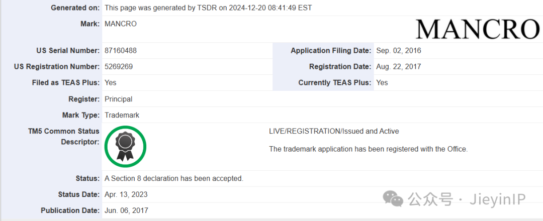Image resolution: width=543 pixels, height=221 pixels.
Task: Click the Status Date Apr. 13, 2023
Action: point(126,195)
